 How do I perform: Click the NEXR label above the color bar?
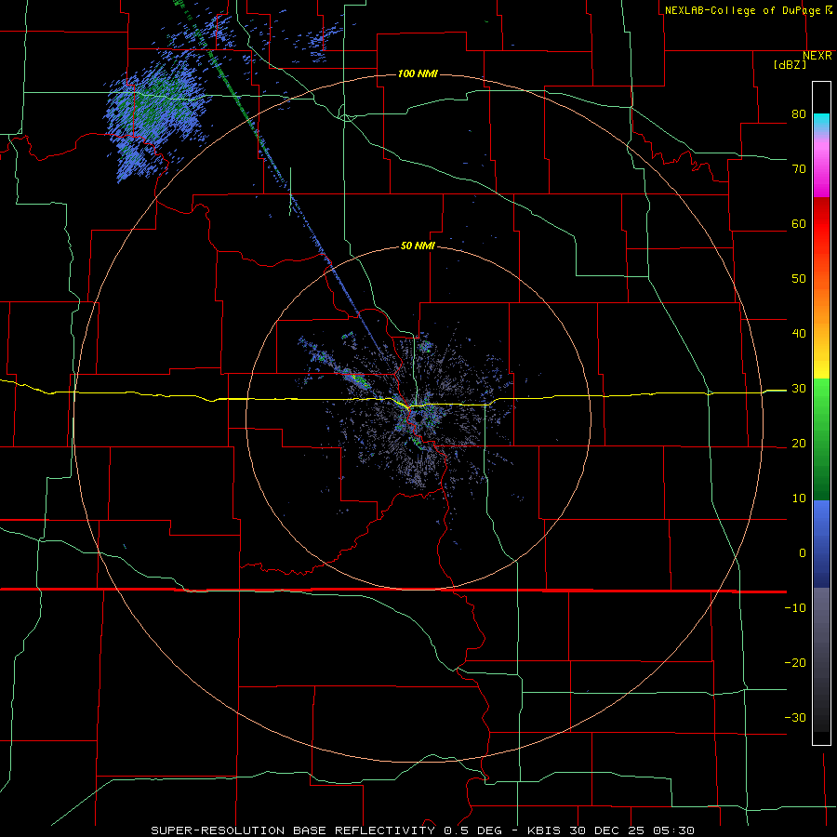[817, 56]
